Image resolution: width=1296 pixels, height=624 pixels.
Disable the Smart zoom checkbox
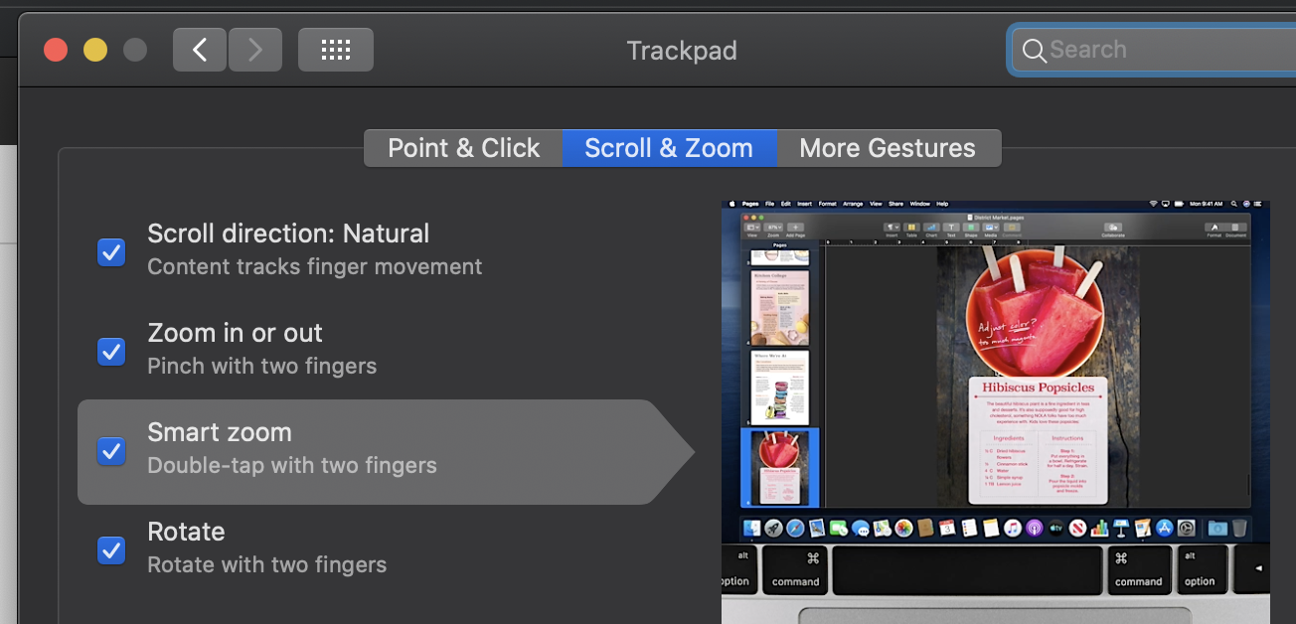click(111, 451)
